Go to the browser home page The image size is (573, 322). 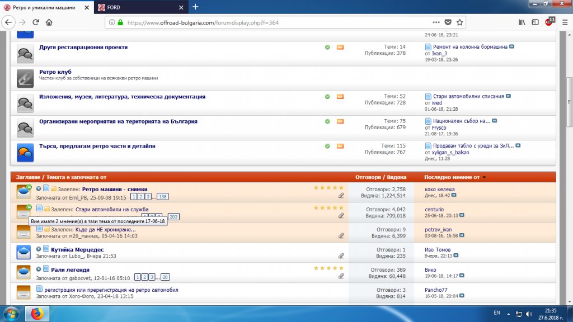[x=49, y=22]
